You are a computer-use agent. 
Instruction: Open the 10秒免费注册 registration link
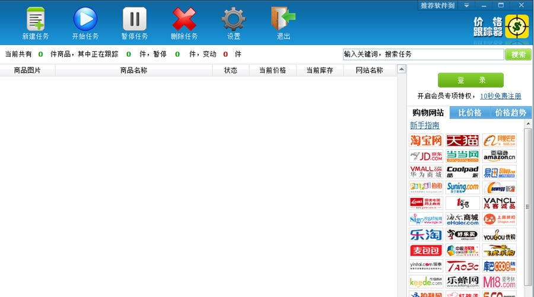(x=501, y=96)
